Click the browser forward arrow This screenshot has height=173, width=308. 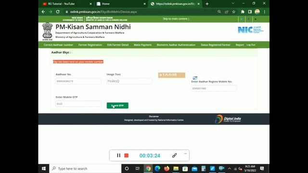click(51, 12)
